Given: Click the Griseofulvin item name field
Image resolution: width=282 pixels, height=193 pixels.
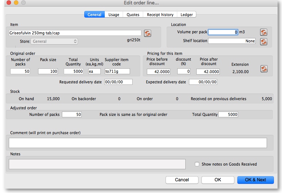Looking at the screenshot, I should point(75,33).
